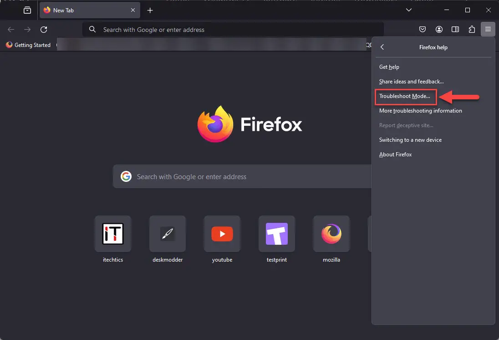Click the Save to Pocket icon
This screenshot has height=340, width=499.
pyautogui.click(x=422, y=29)
